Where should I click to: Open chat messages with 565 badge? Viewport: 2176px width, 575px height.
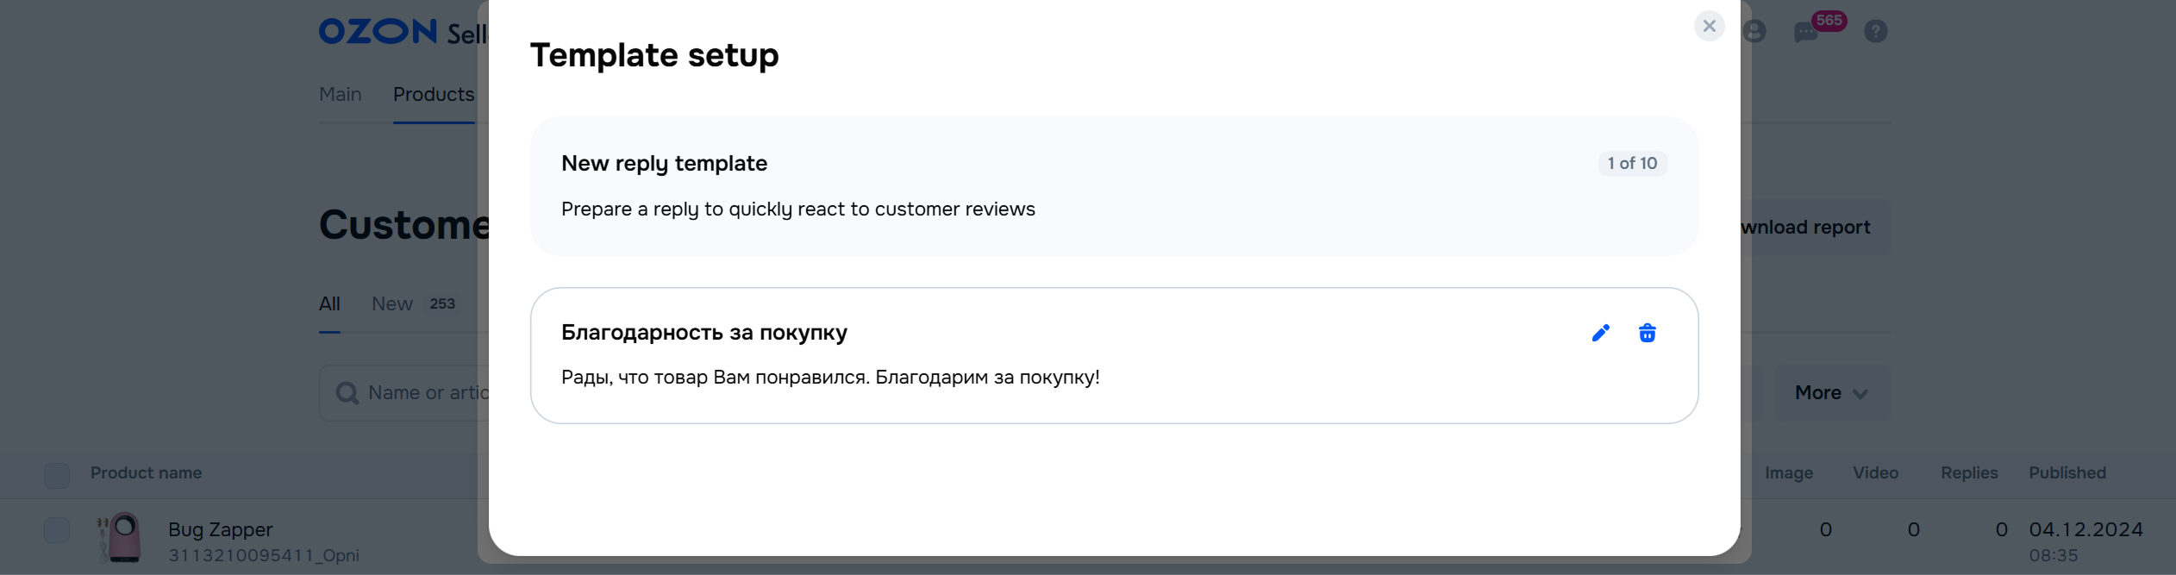pos(1805,33)
